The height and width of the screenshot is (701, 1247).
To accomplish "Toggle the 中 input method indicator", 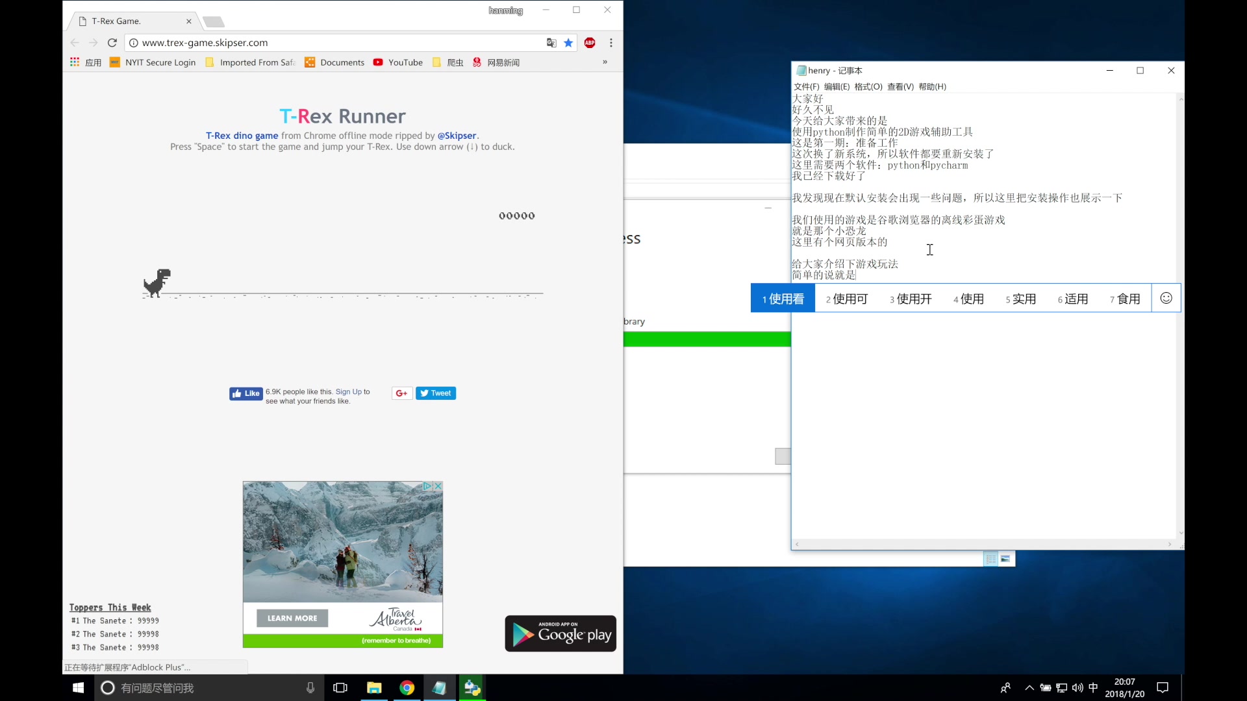I will tap(1093, 687).
